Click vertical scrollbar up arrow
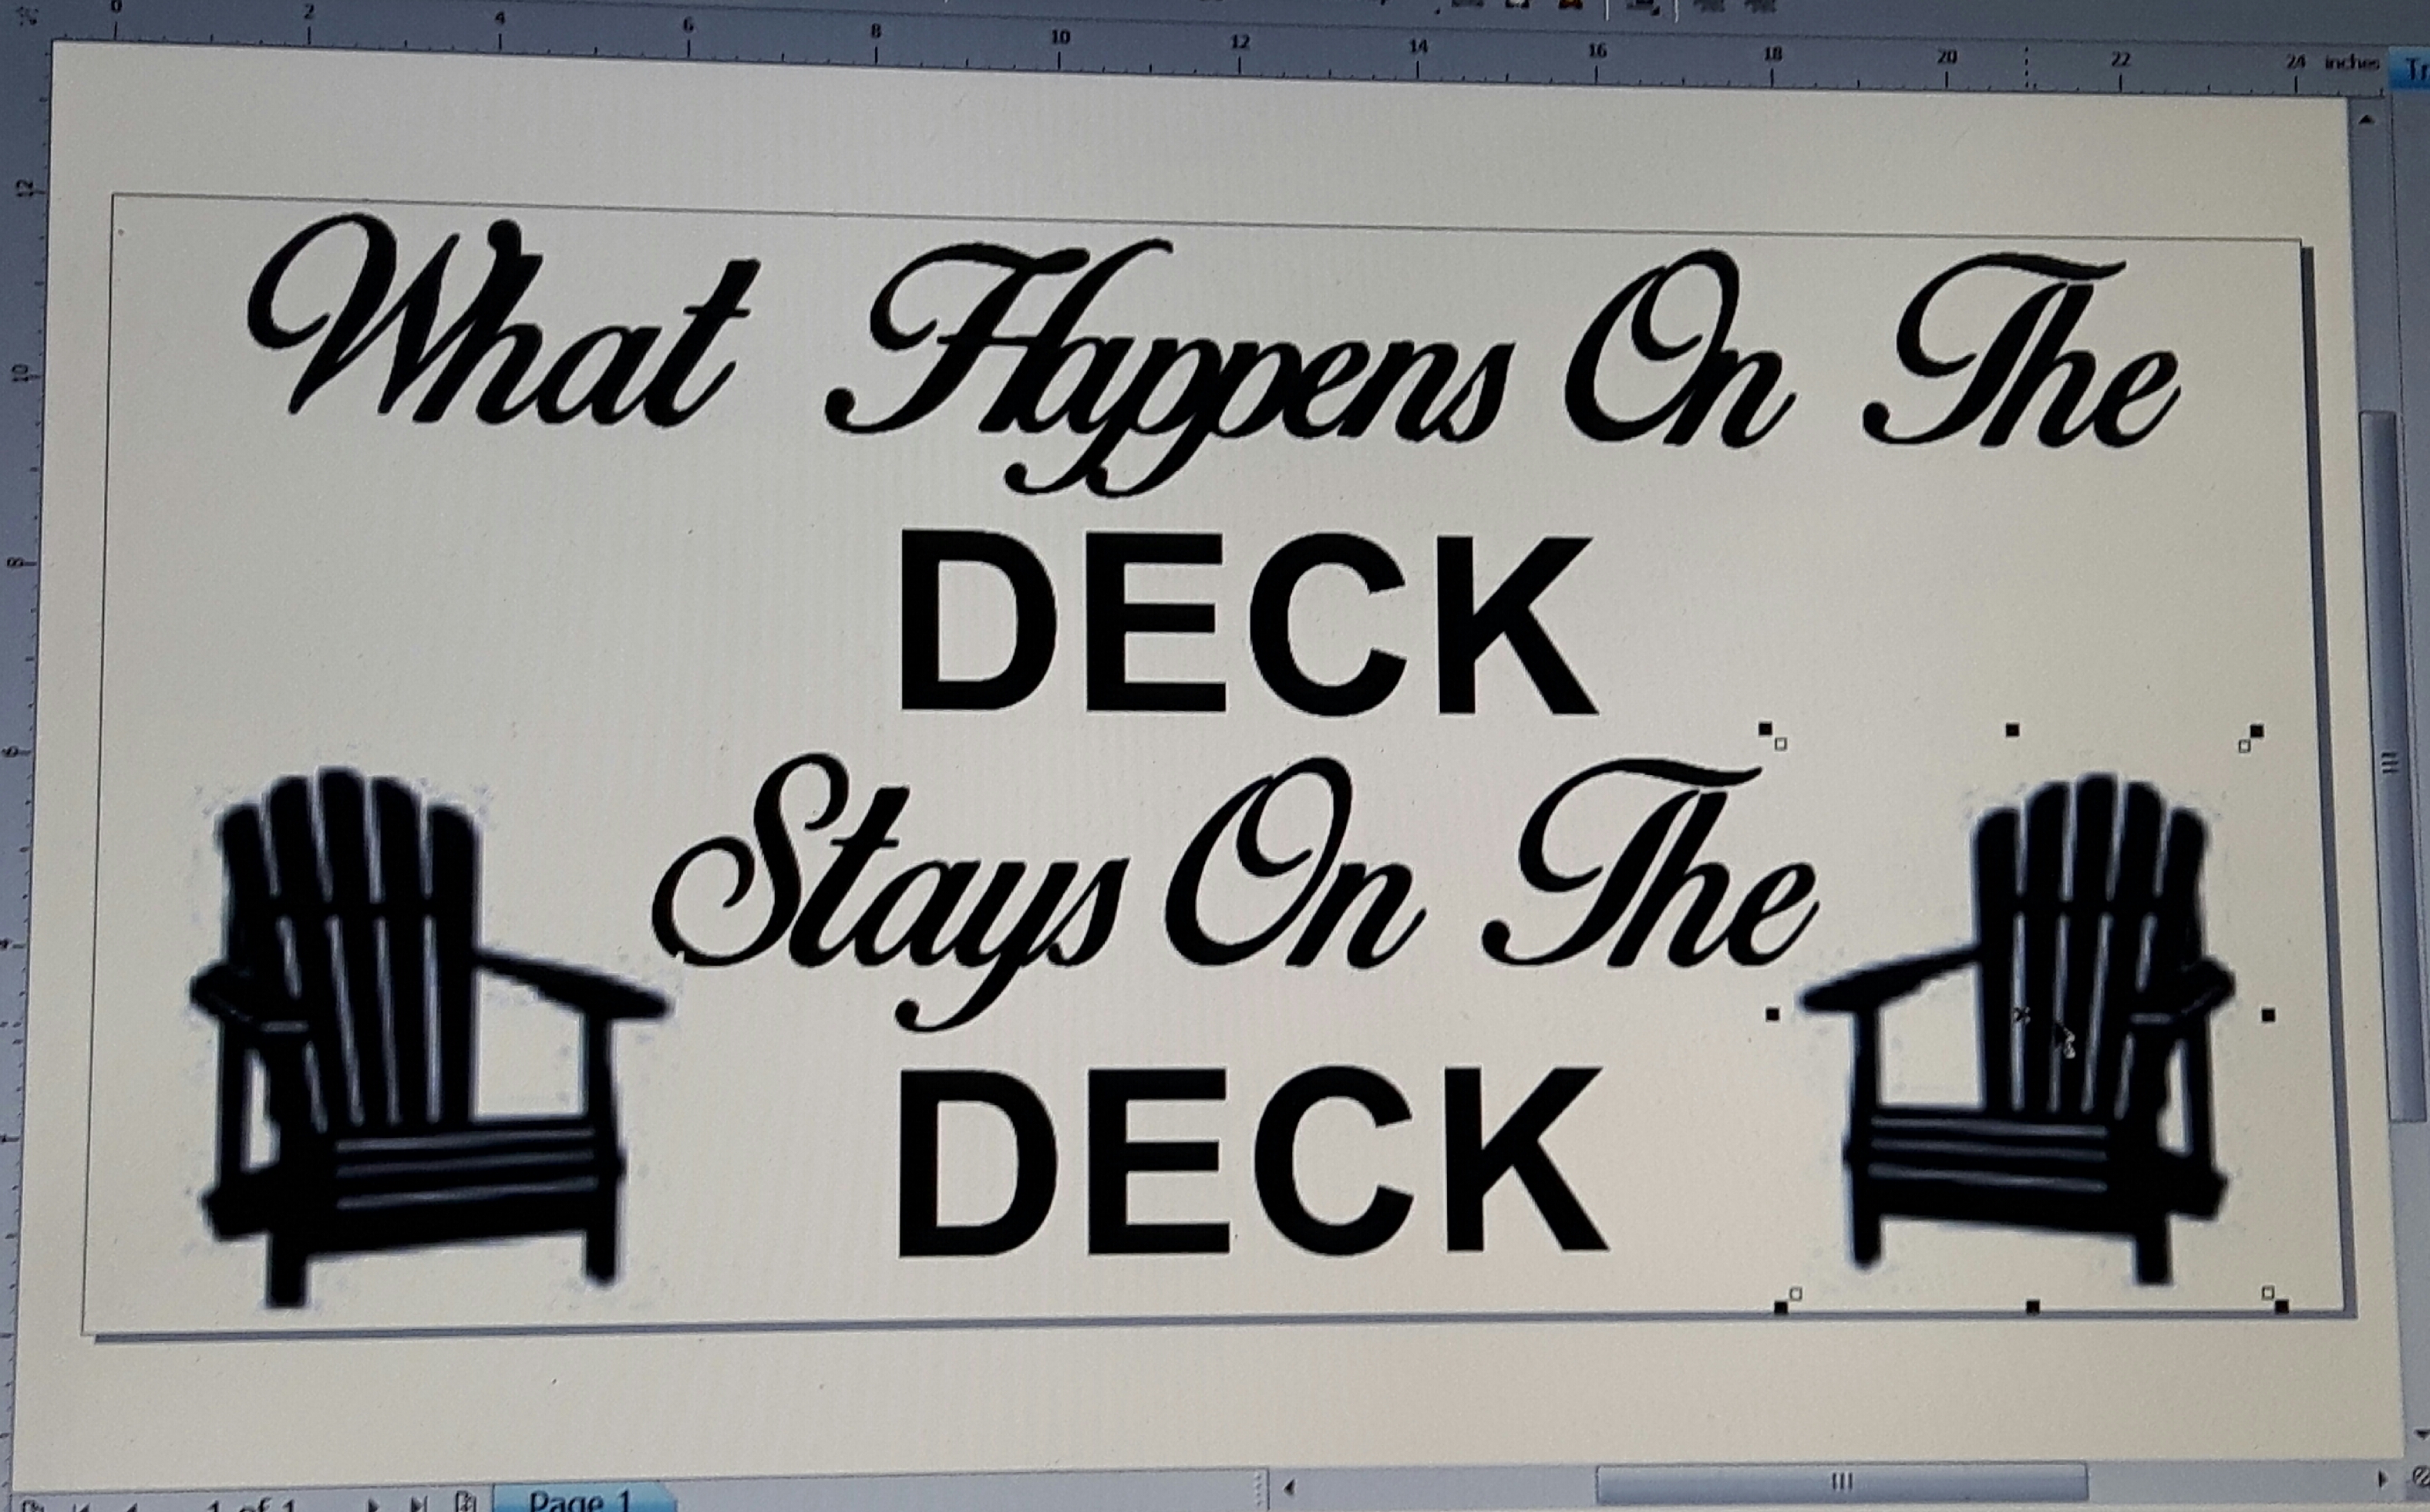The width and height of the screenshot is (2430, 1512). [x=2365, y=121]
